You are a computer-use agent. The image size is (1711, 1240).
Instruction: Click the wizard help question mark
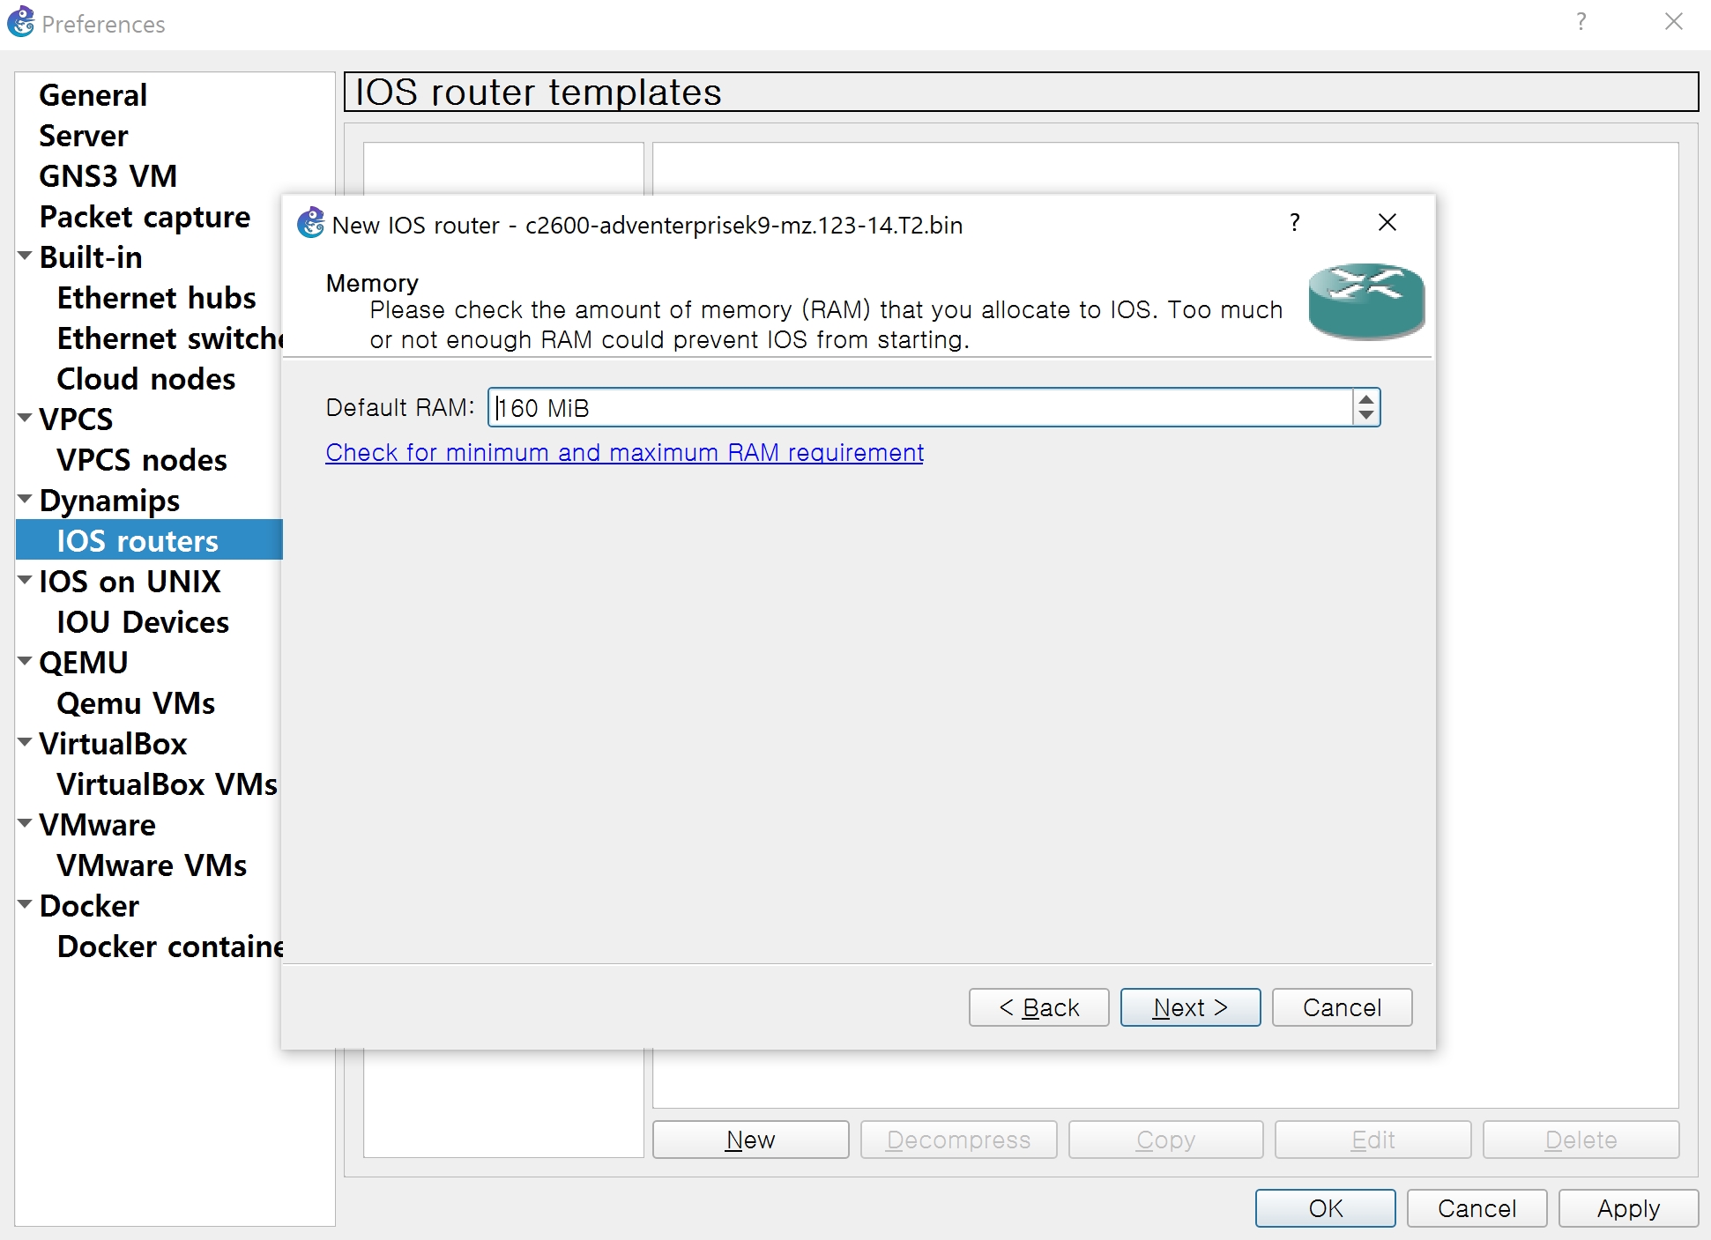click(x=1294, y=223)
